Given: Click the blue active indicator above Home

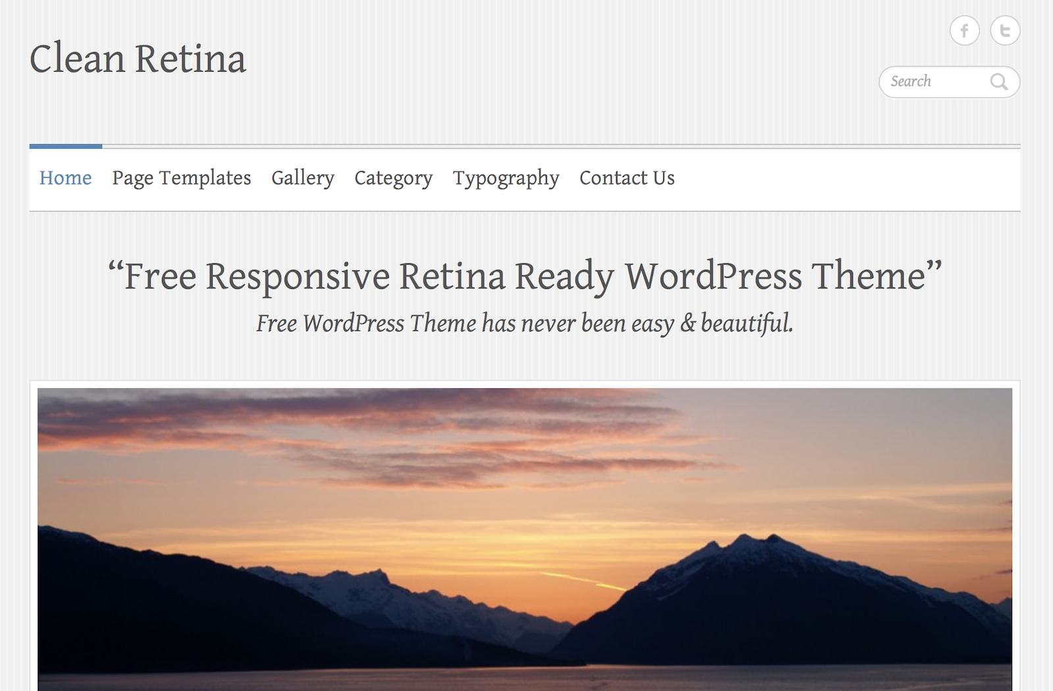Looking at the screenshot, I should pos(66,146).
